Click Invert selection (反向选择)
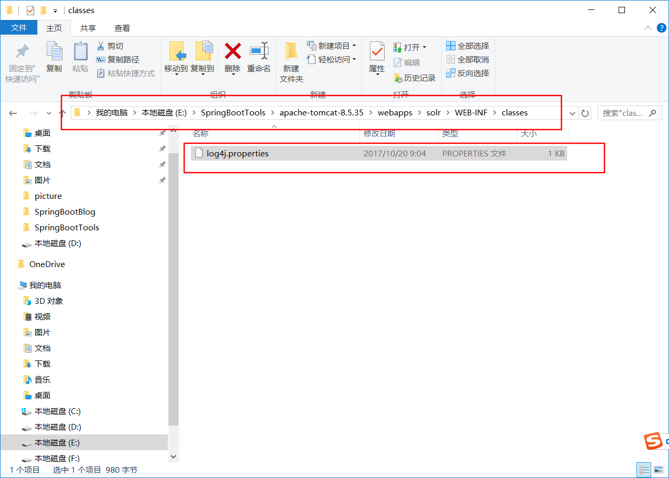Viewport: 669px width, 478px height. [x=468, y=73]
